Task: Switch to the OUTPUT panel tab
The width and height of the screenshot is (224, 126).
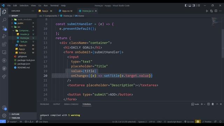Action: coord(57,104)
